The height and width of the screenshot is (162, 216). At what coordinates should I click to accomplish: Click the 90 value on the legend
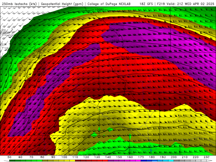click(x=53, y=157)
